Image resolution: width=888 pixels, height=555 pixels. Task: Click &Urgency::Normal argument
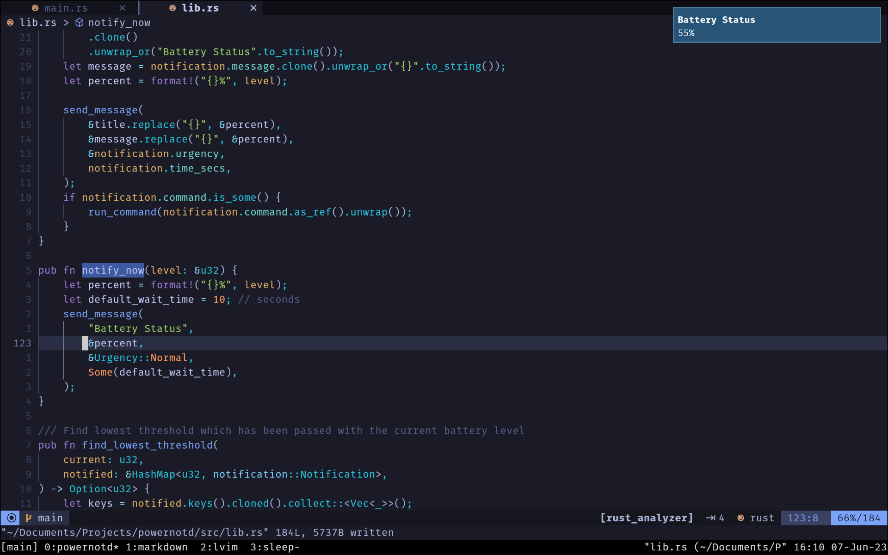click(x=141, y=358)
